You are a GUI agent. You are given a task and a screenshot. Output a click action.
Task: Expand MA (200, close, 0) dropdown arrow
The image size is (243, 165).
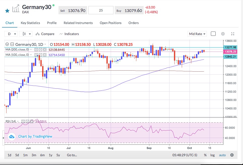click(31, 50)
